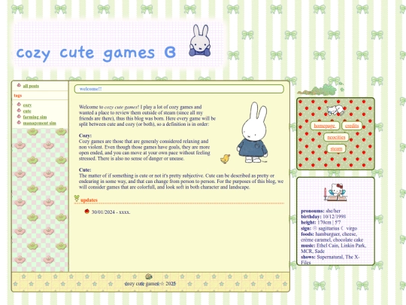The image size is (406, 305).
Task: Click the cozy cute games title
Action: point(96,53)
